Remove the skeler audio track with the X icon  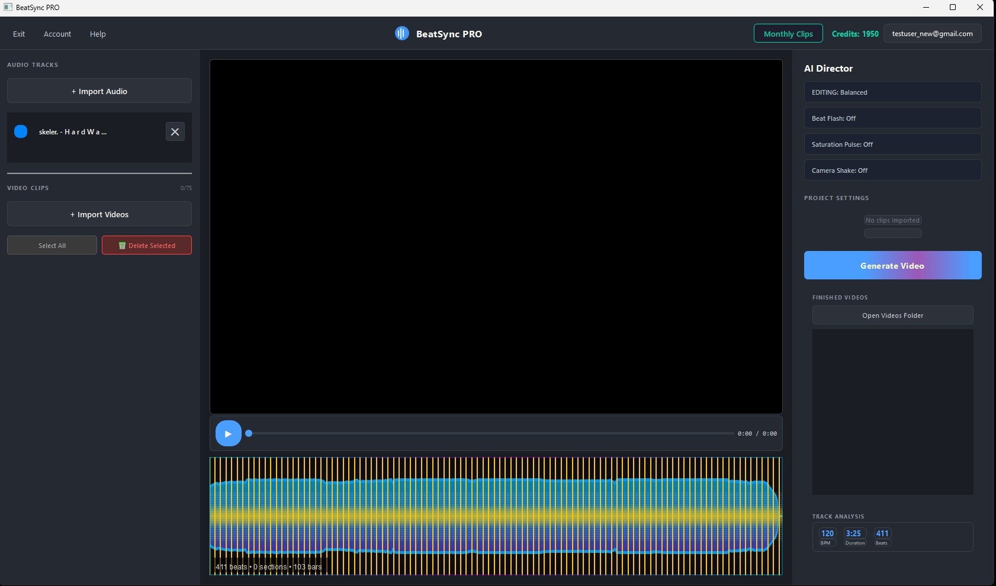click(175, 131)
